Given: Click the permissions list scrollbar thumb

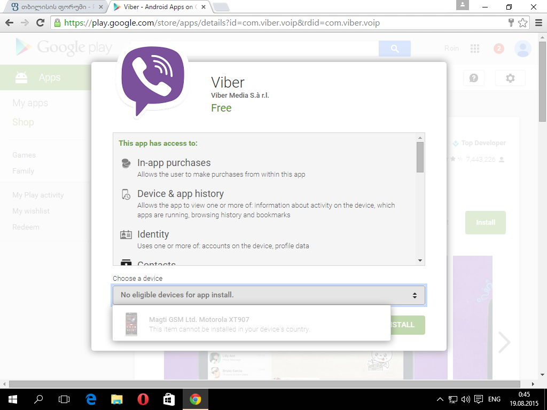Looking at the screenshot, I should pos(420,157).
